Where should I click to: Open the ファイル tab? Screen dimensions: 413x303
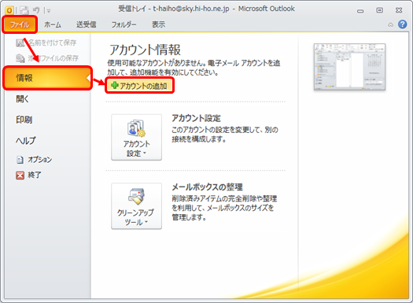(20, 24)
